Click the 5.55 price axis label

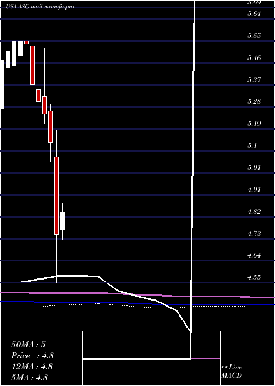[254, 36]
